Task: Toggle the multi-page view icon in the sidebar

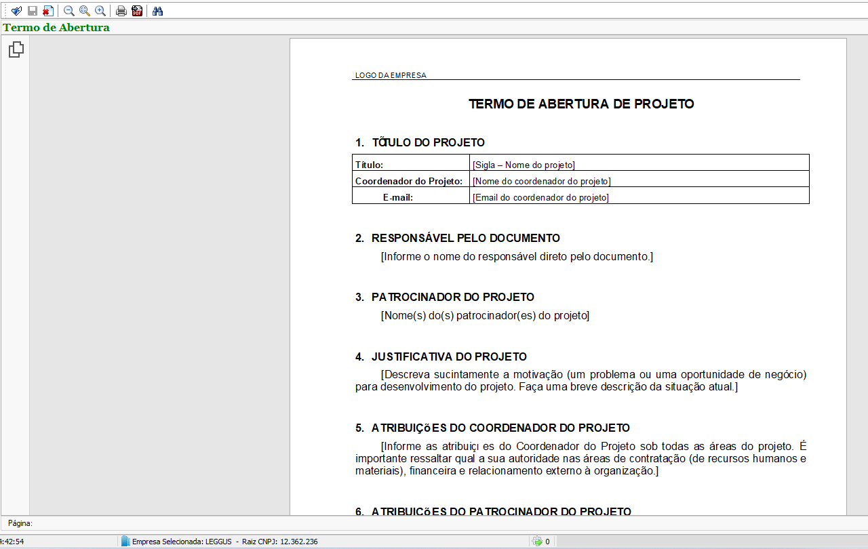Action: tap(15, 49)
